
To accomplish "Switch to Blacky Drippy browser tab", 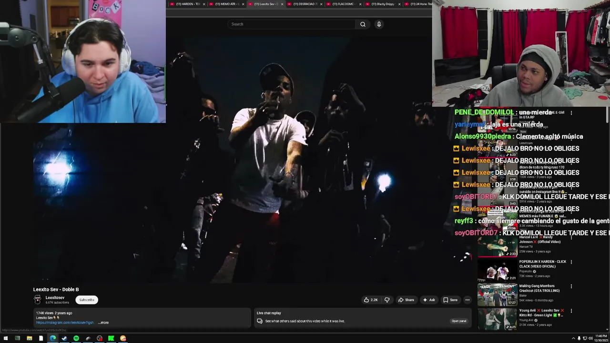I will coord(383,4).
